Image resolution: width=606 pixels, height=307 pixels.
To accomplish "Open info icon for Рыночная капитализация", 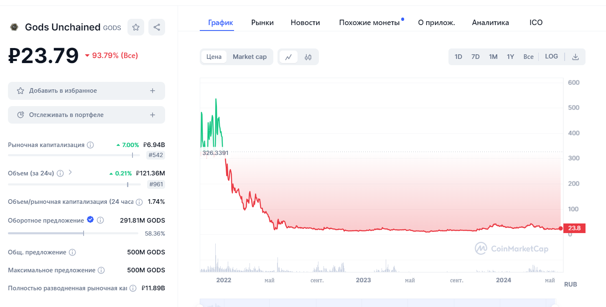I will pyautogui.click(x=90, y=145).
